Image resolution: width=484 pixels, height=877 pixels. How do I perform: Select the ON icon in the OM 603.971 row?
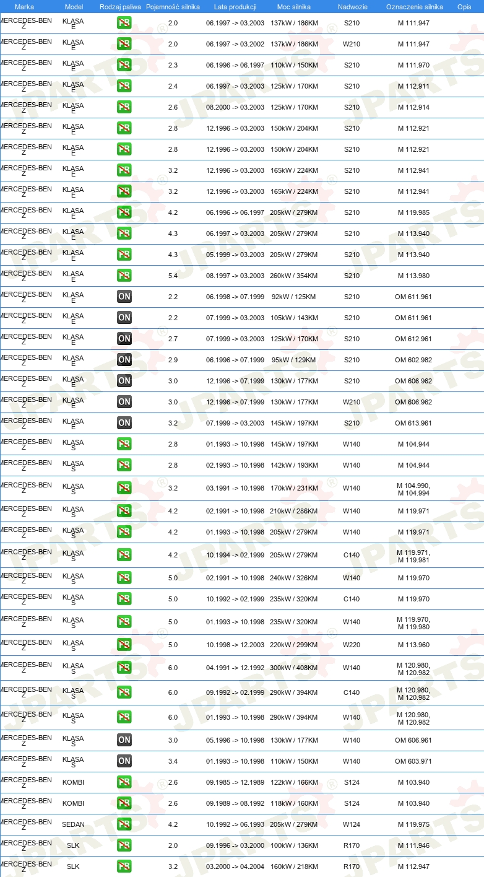click(124, 761)
